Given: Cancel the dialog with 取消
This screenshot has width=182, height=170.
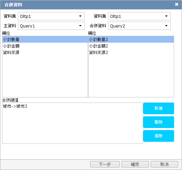Looking at the screenshot, I should [164, 164].
